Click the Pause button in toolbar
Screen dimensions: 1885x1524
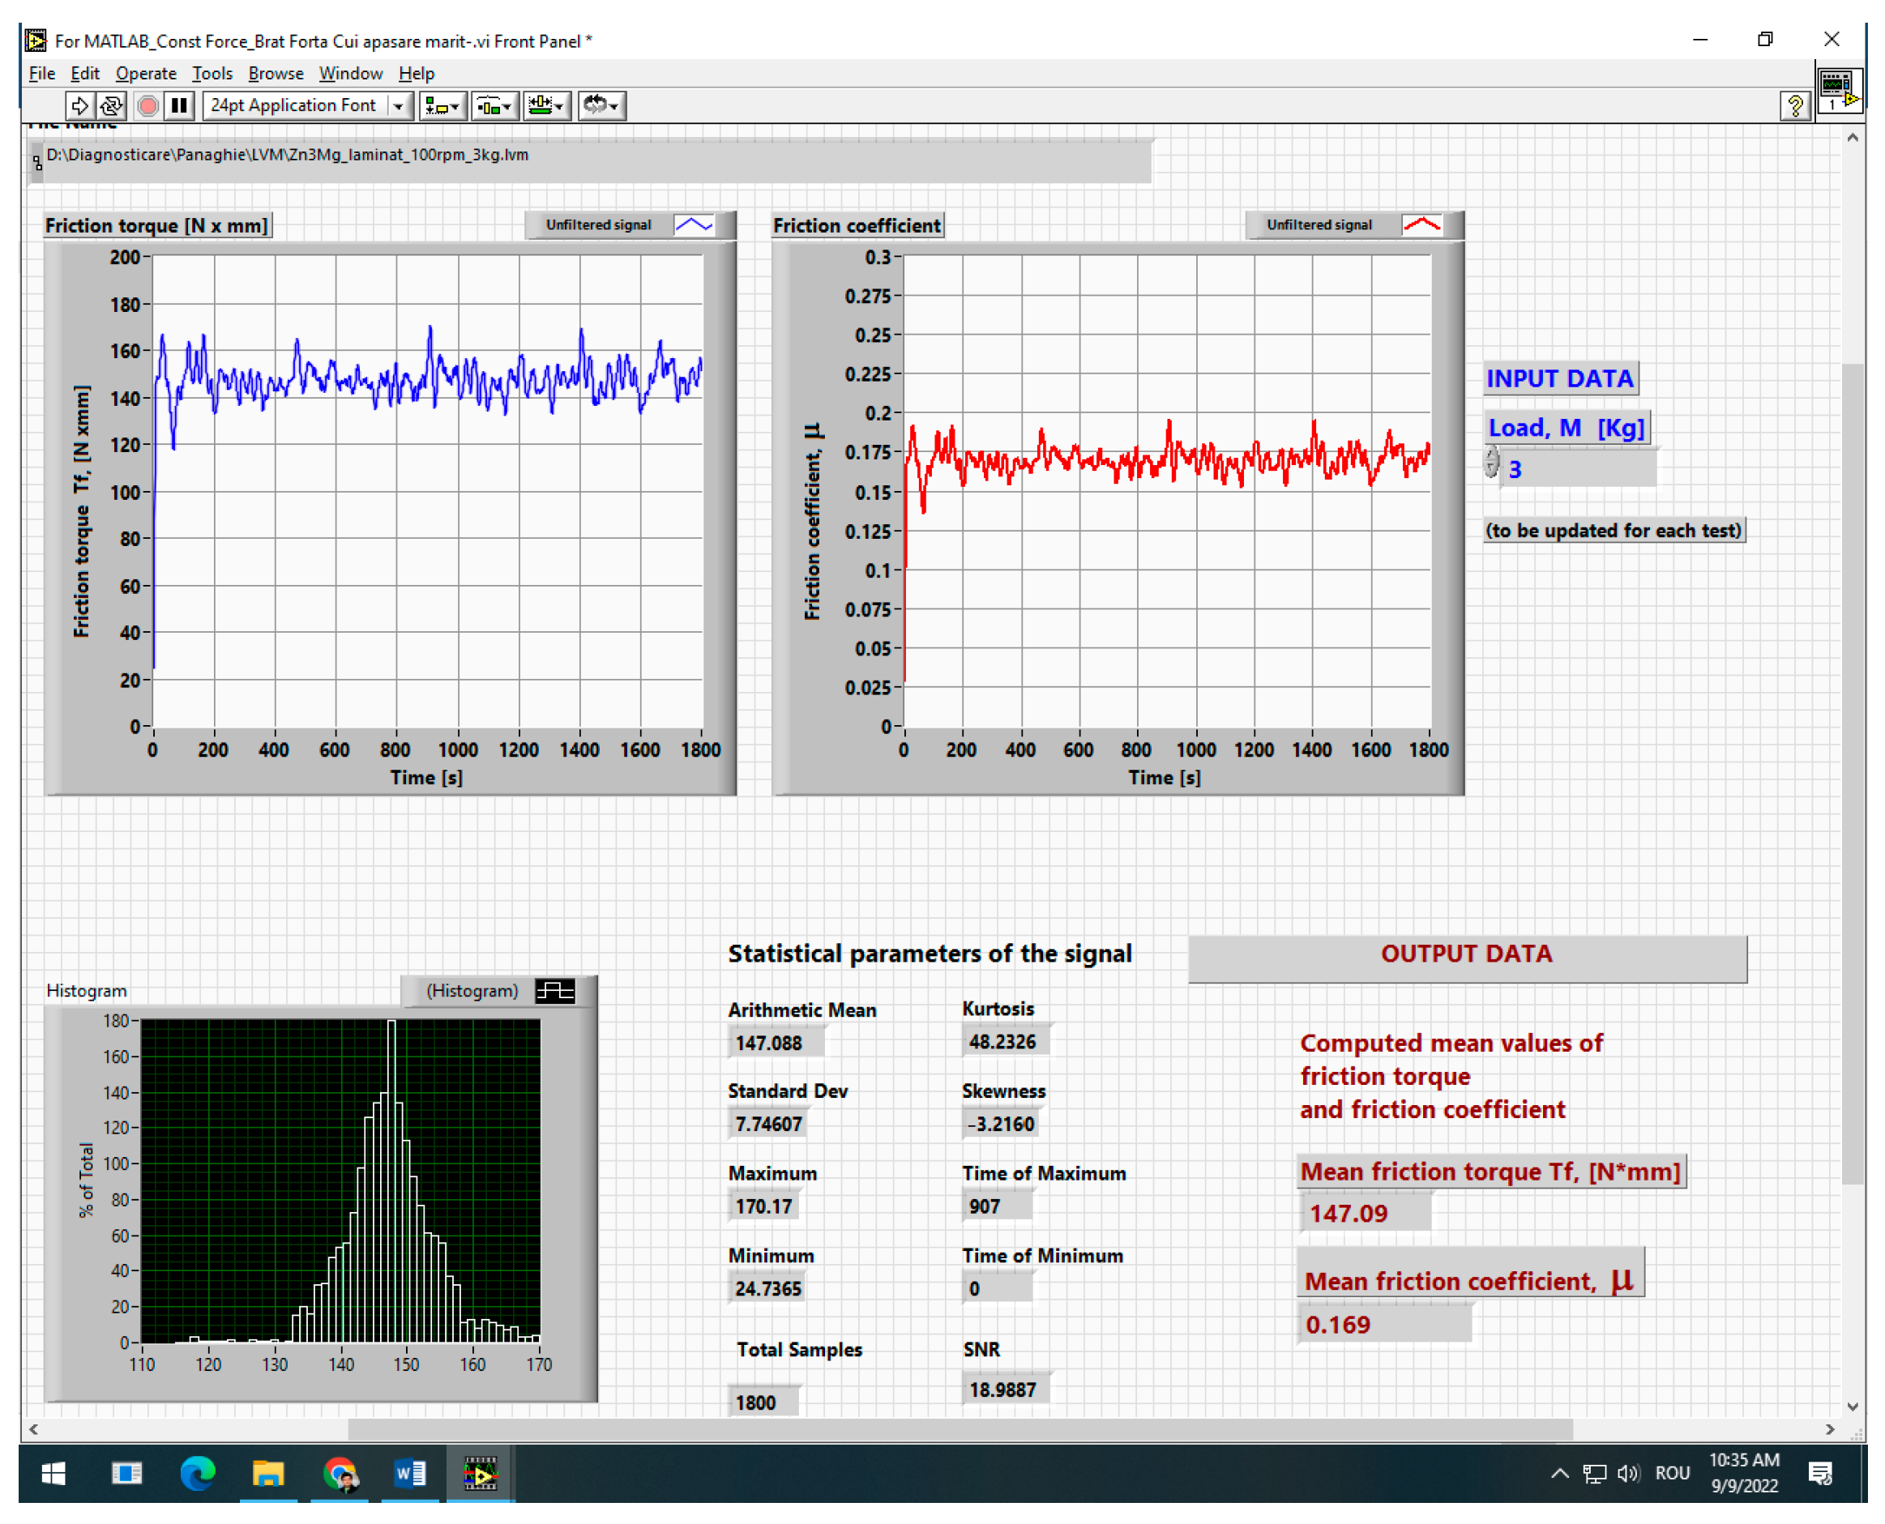coord(180,106)
